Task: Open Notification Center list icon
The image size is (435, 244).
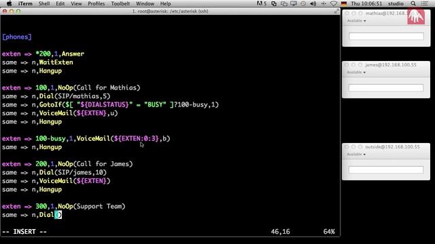Action: coord(424,3)
